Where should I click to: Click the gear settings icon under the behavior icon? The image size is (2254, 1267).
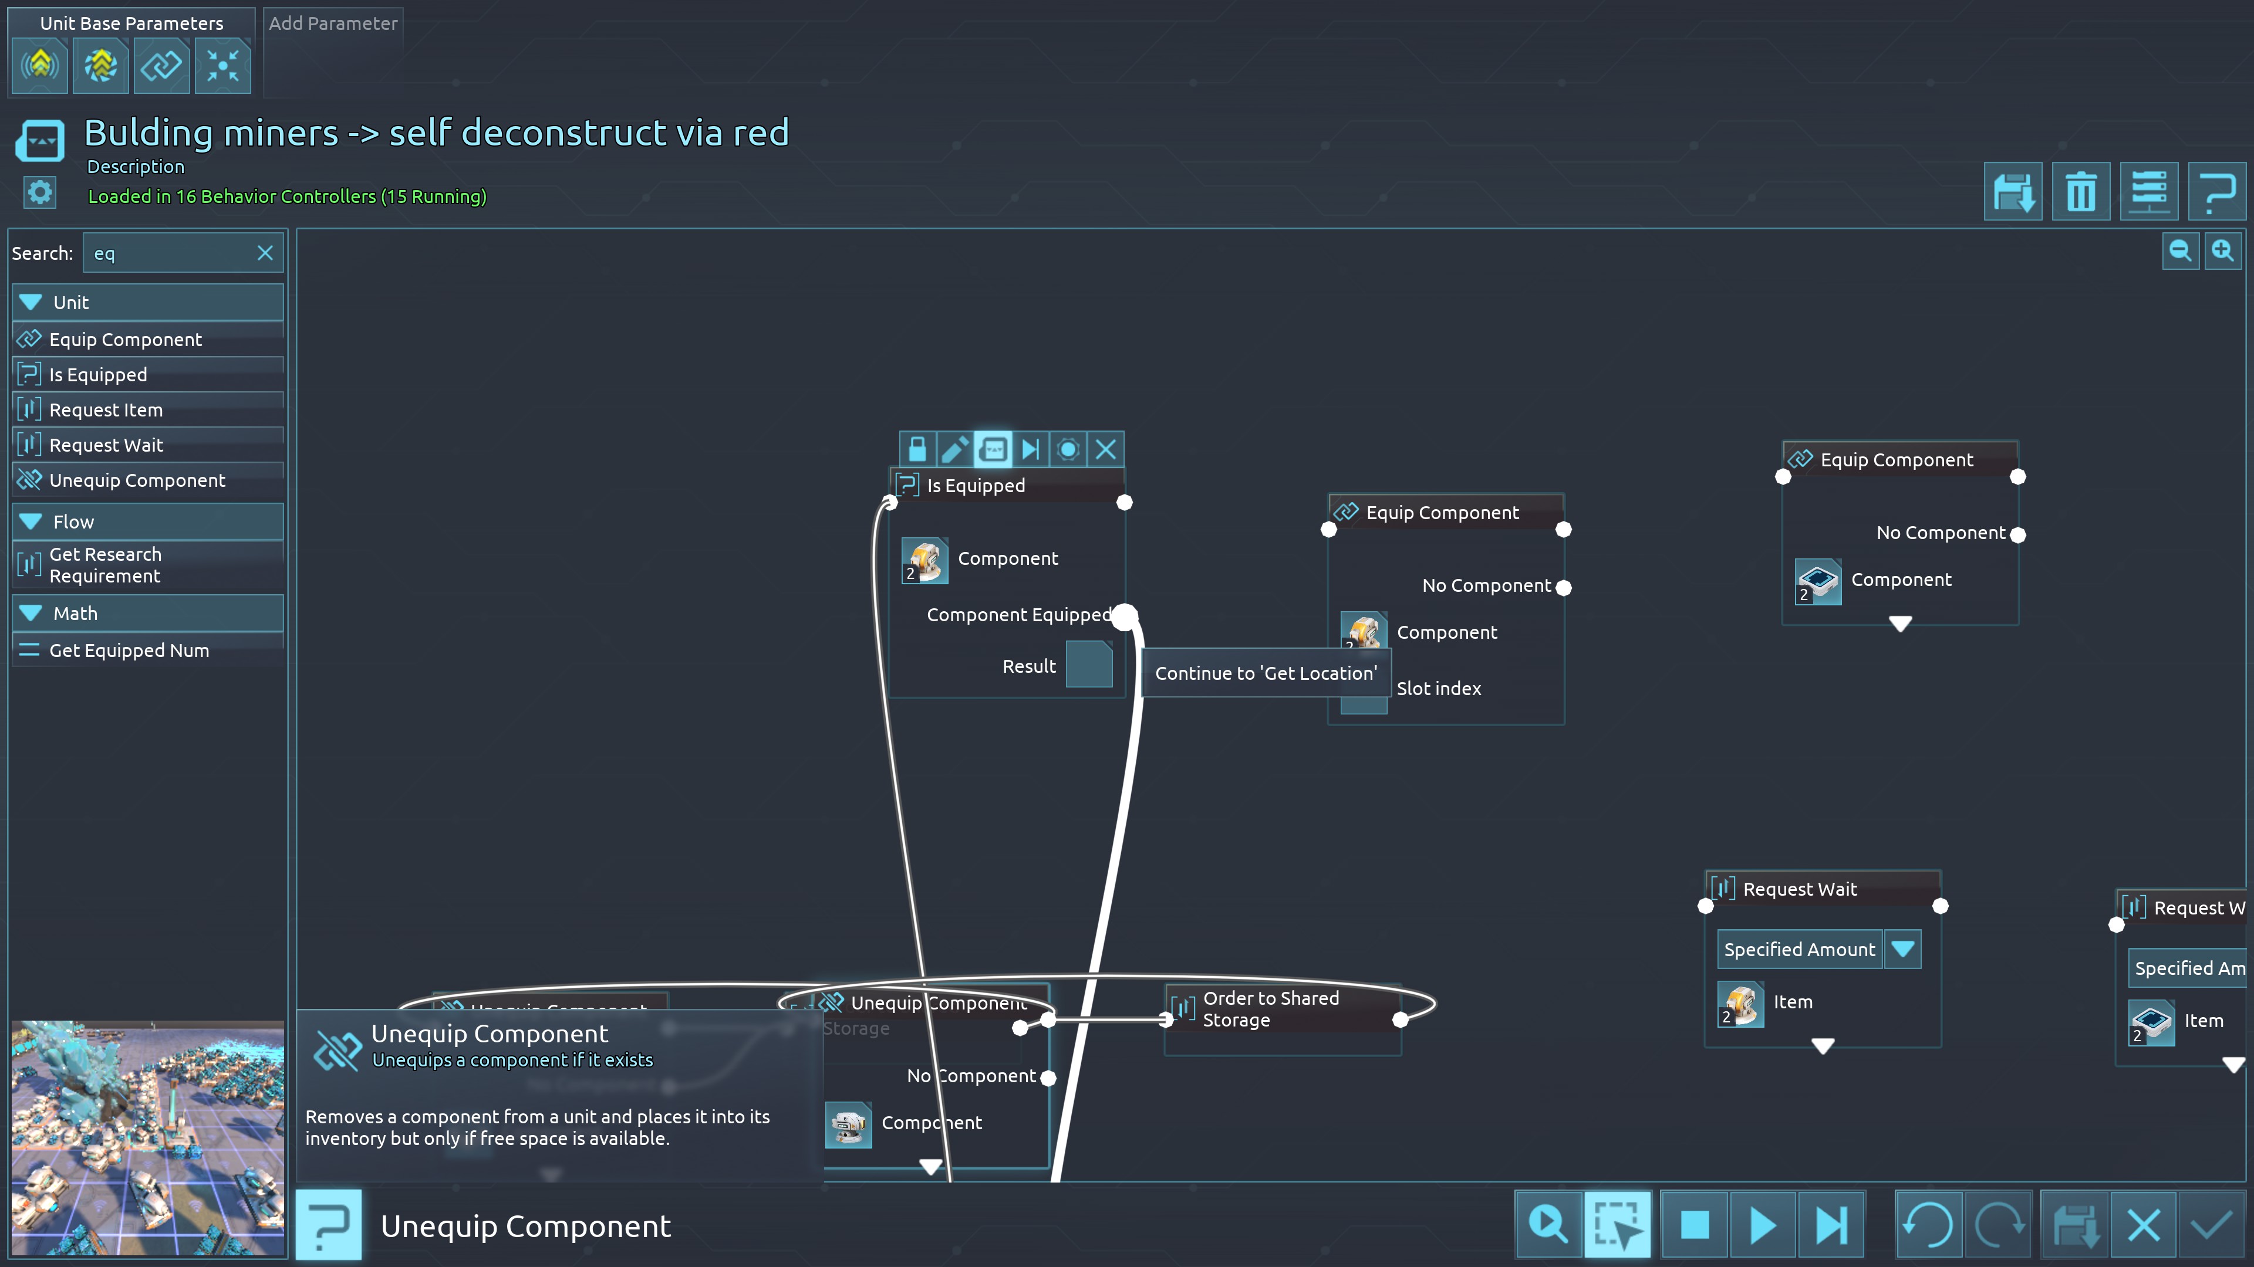click(x=41, y=192)
